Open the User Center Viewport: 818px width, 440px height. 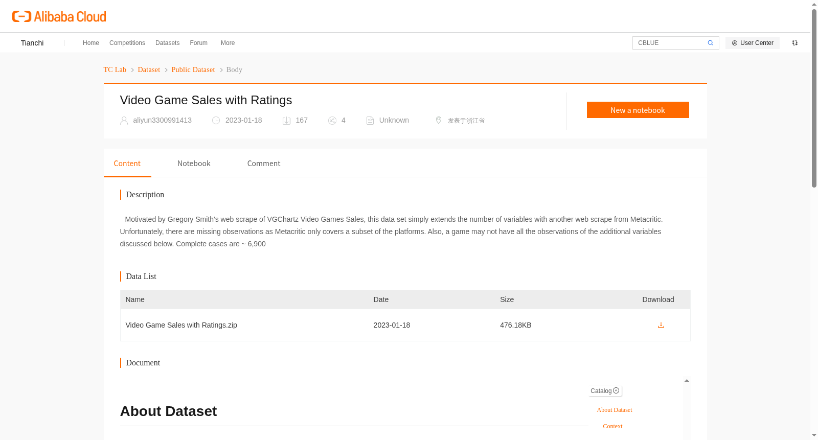pos(753,43)
